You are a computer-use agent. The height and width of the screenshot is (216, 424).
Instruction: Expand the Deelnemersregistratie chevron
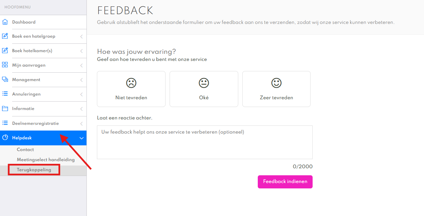[x=81, y=123]
